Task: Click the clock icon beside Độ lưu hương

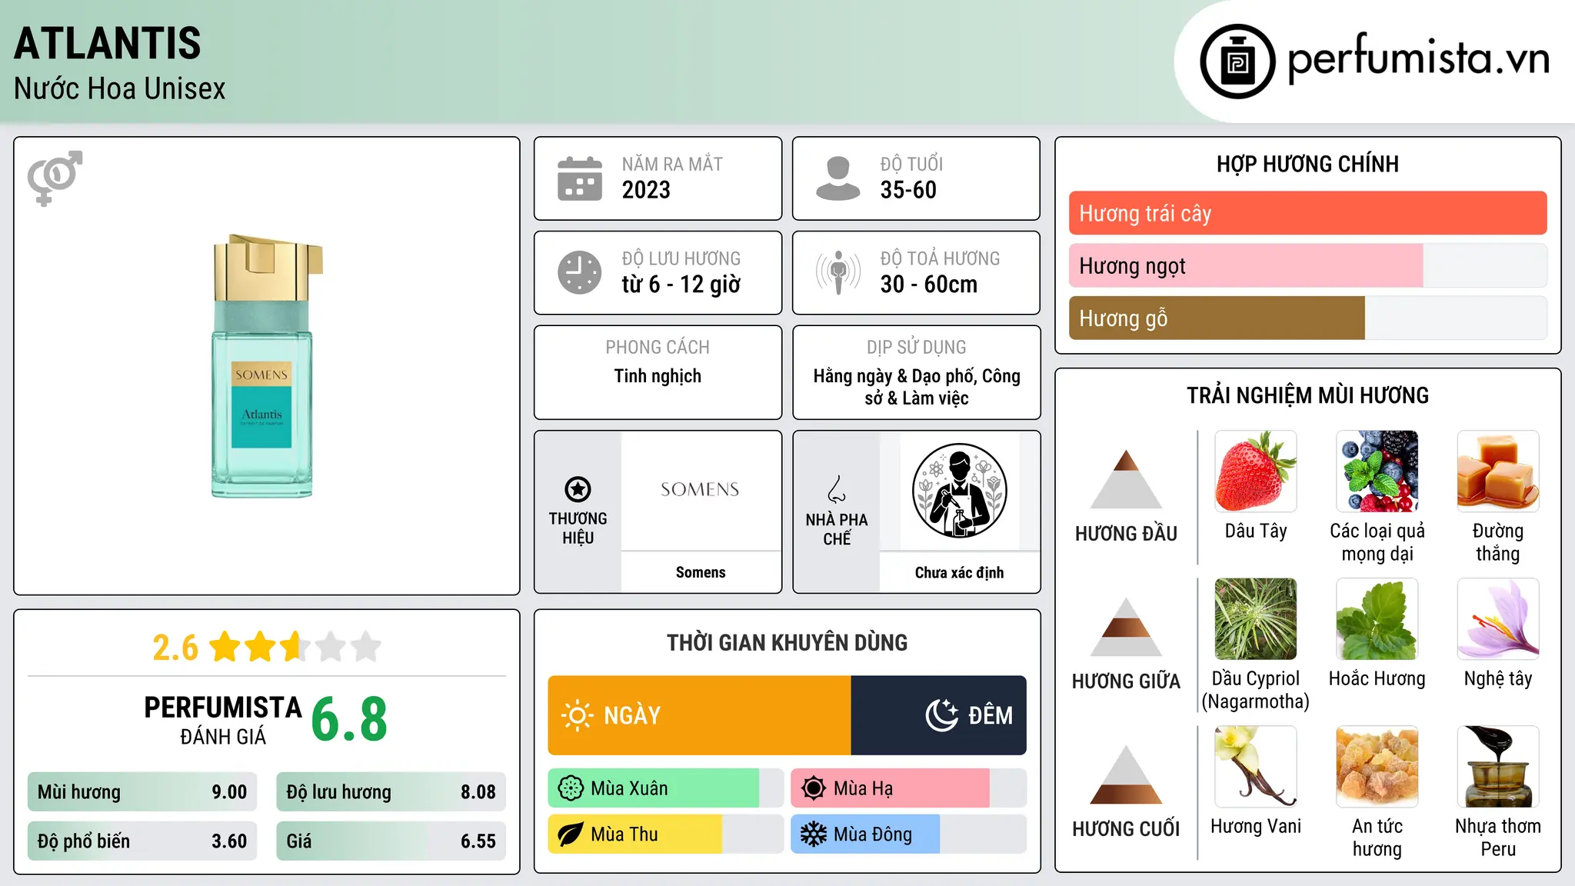Action: 580,272
